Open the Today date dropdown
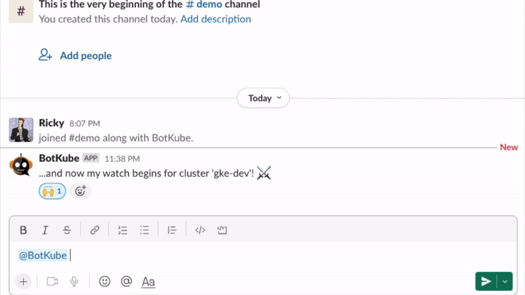Screen dimensions: 525x295 click(x=263, y=98)
